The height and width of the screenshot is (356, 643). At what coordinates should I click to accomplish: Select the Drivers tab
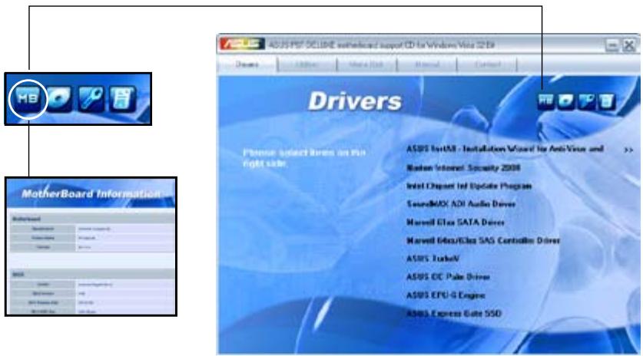click(247, 64)
